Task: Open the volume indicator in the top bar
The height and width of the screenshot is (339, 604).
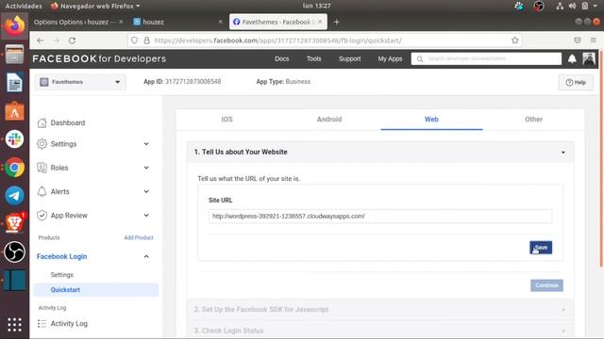Action: (x=573, y=6)
